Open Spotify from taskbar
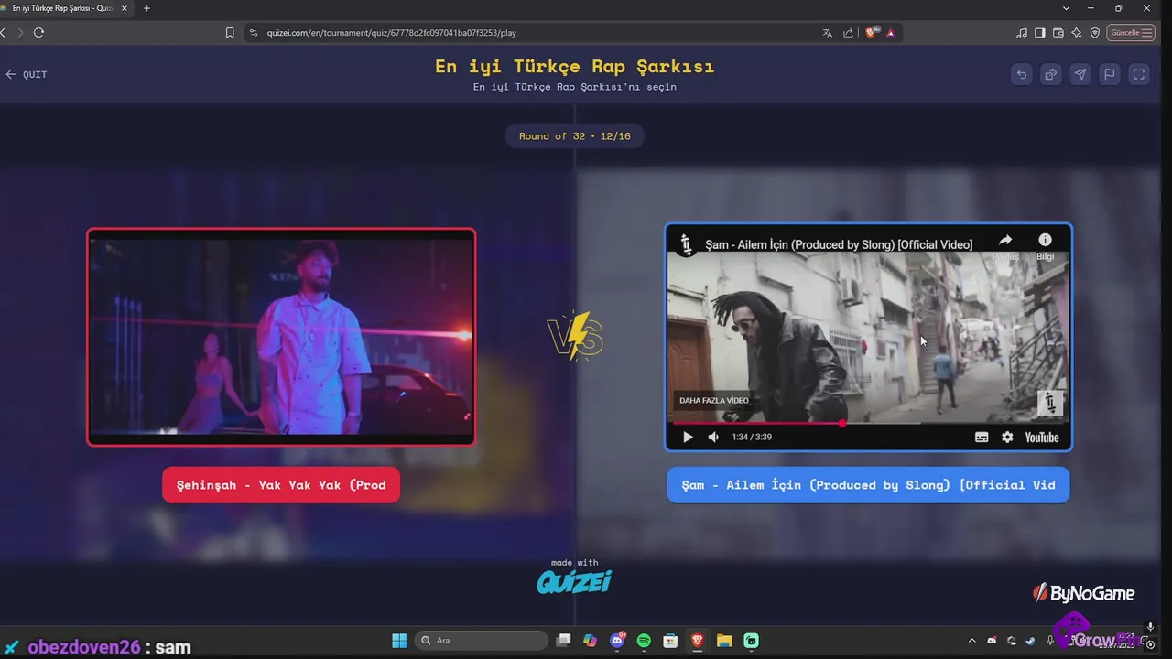The width and height of the screenshot is (1172, 659). pos(644,641)
